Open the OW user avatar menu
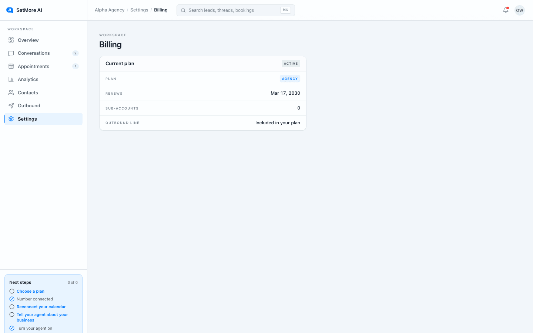Viewport: 533px width, 333px height. tap(520, 10)
